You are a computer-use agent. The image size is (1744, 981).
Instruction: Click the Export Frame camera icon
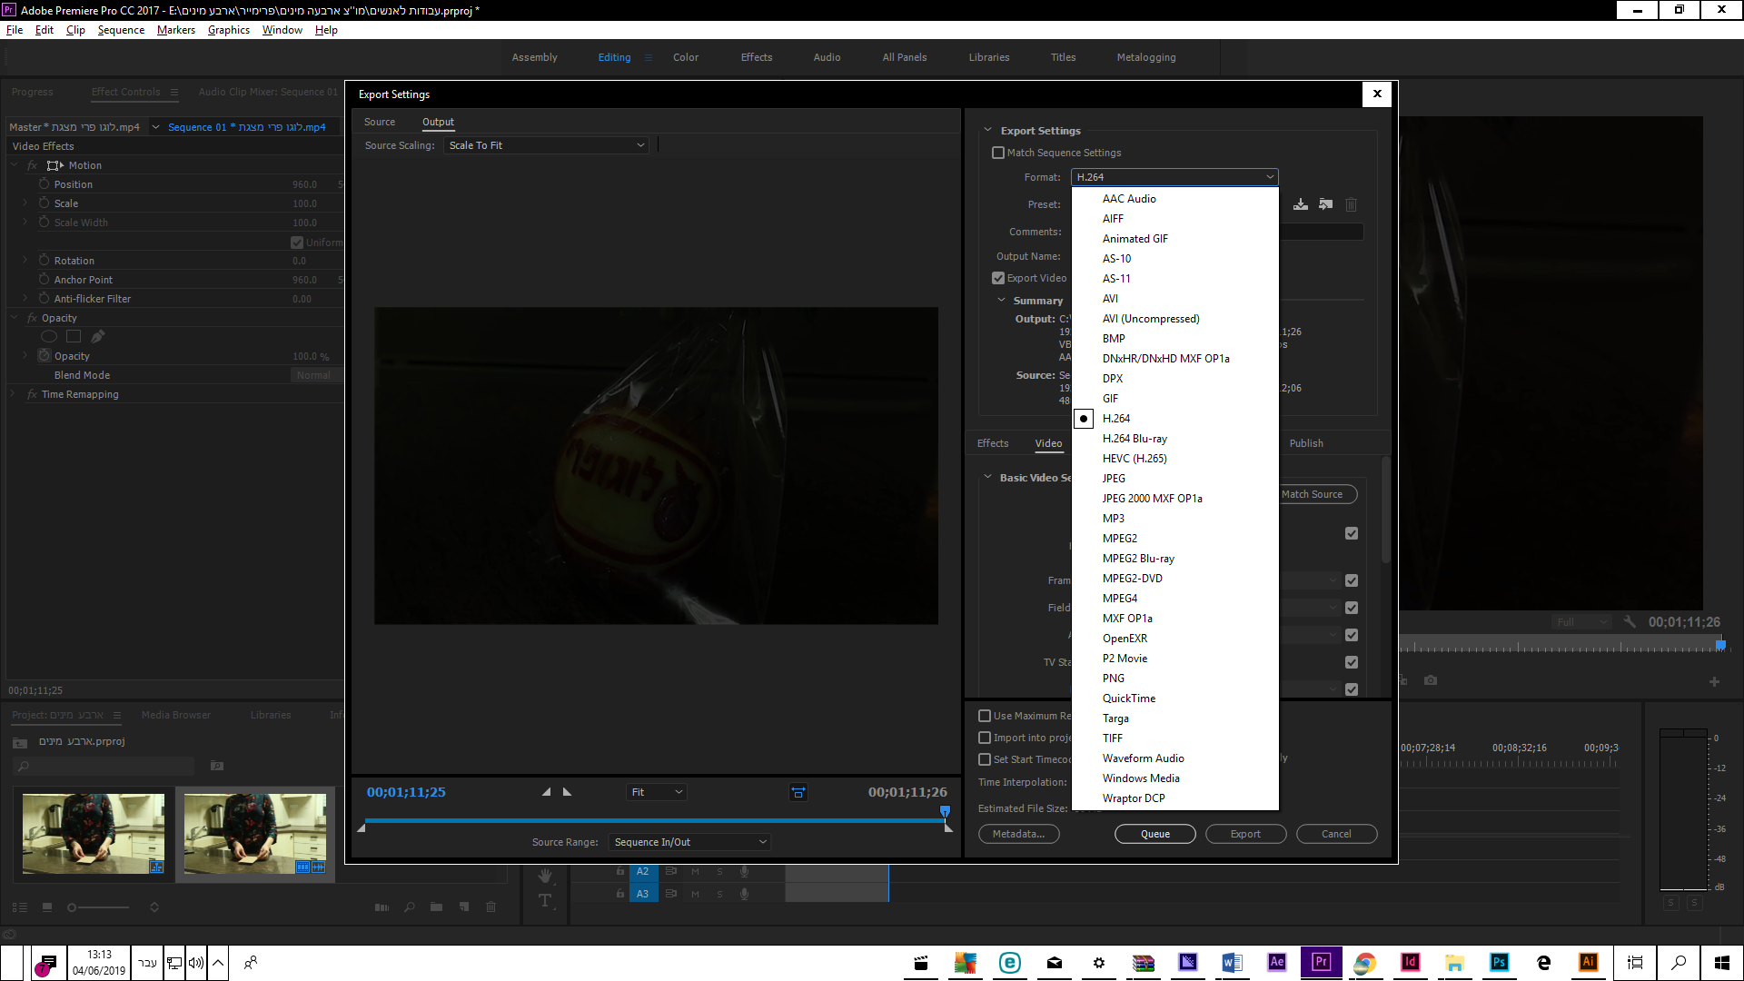coord(1431,680)
